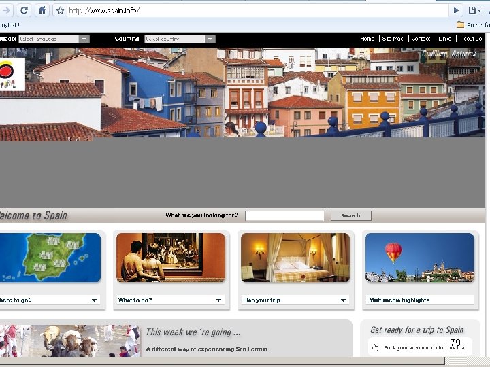
Task: Open the Select country dropdown
Action: point(180,39)
